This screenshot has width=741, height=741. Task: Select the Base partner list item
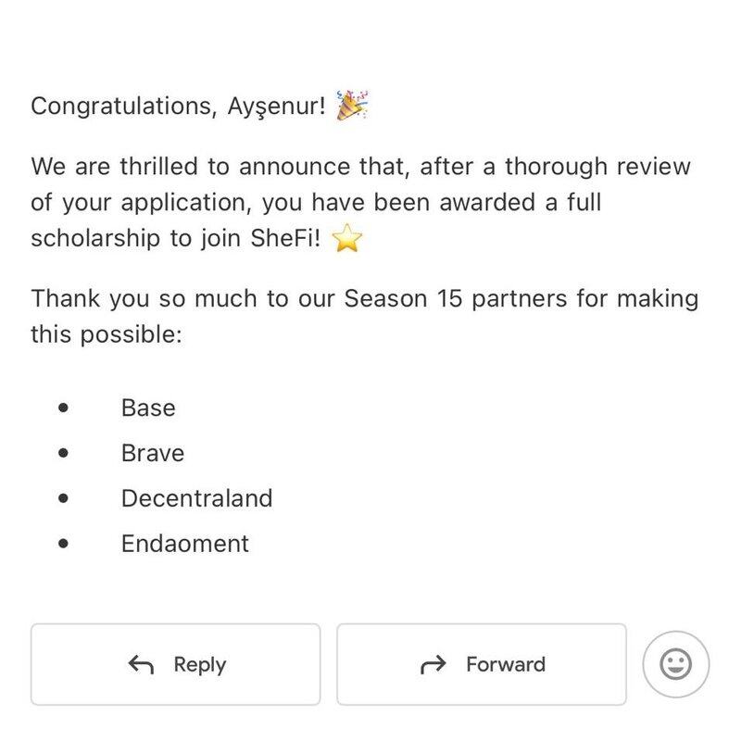(x=148, y=408)
